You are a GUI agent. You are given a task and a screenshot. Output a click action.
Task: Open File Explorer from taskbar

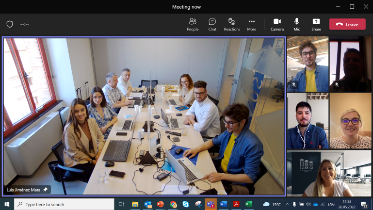click(135, 204)
